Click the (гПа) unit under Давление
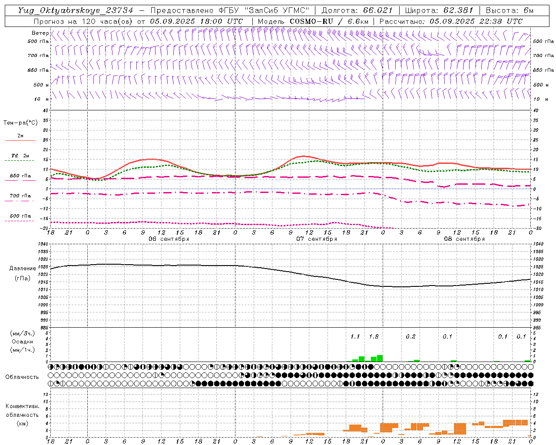 tap(23, 279)
